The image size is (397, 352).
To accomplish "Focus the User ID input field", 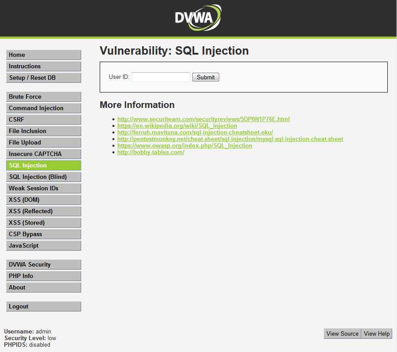I will [x=161, y=77].
